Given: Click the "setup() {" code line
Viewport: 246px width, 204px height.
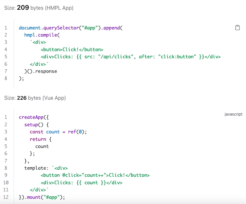Looking at the screenshot, I should (x=36, y=125).
